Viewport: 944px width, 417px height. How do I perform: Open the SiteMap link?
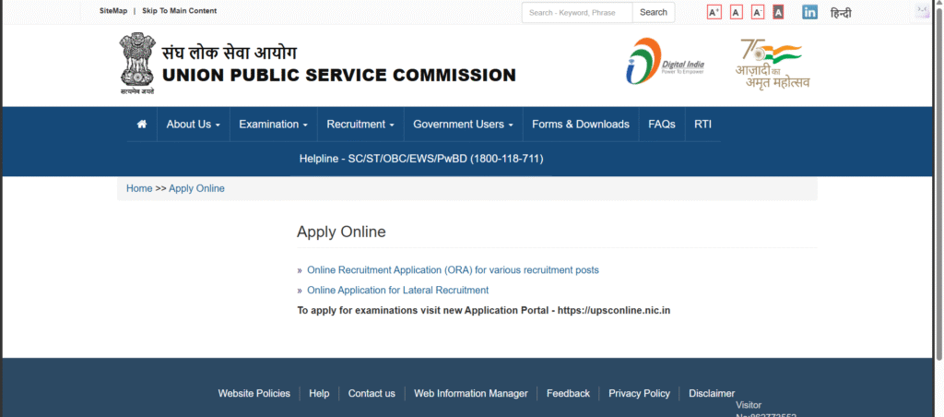pyautogui.click(x=113, y=11)
